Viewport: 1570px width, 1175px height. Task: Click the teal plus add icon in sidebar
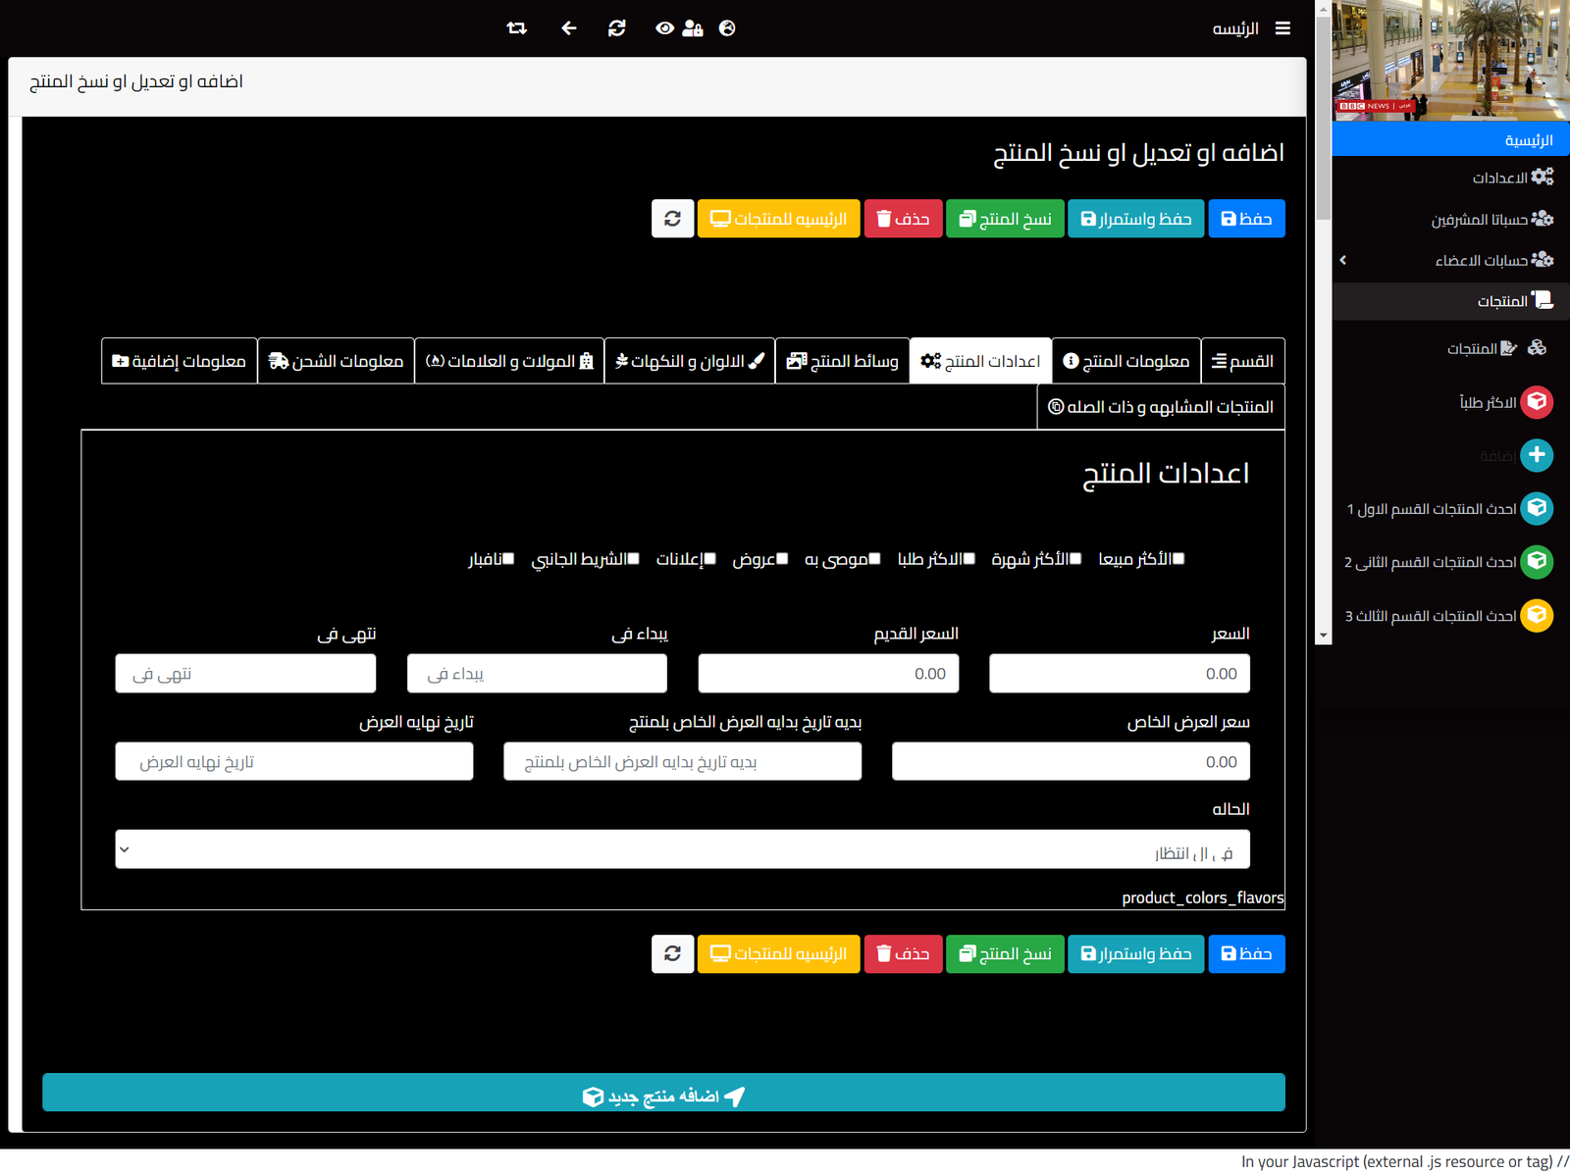[1537, 455]
